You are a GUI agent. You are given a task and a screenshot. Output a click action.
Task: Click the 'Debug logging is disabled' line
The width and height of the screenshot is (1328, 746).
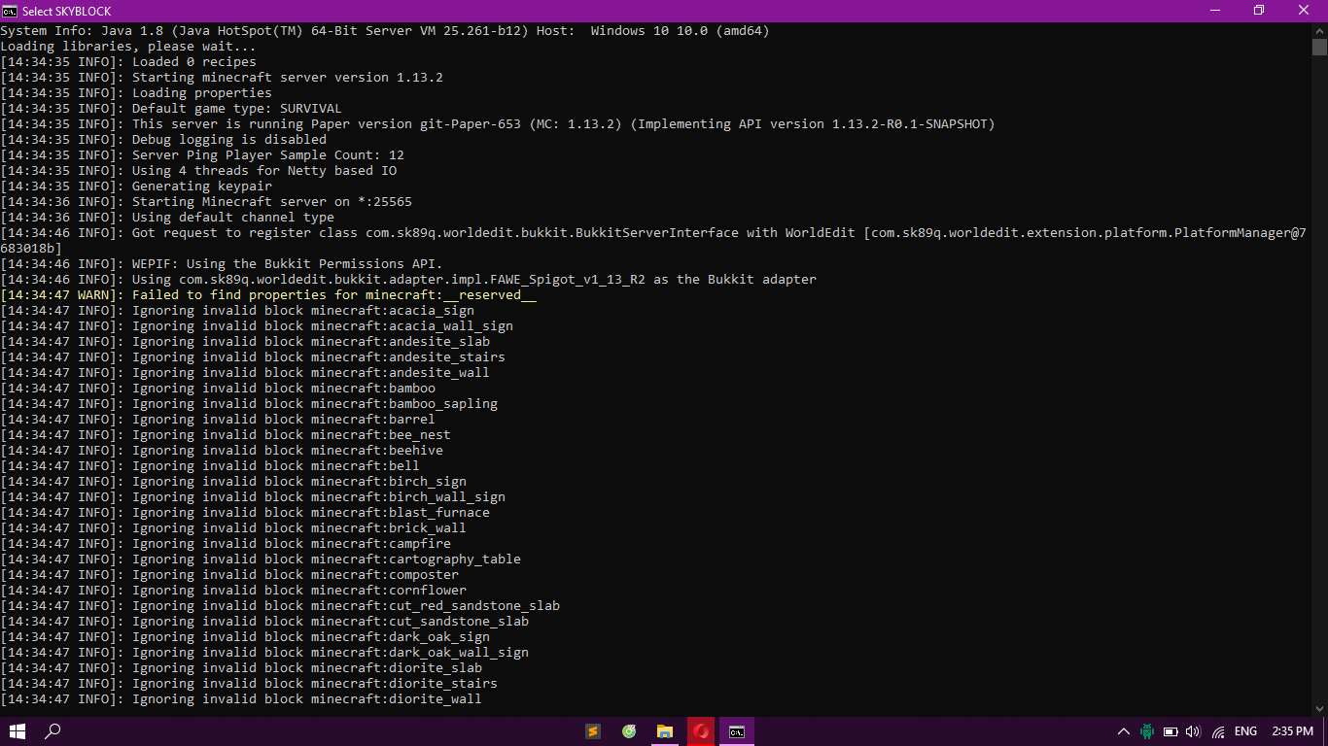tap(163, 140)
